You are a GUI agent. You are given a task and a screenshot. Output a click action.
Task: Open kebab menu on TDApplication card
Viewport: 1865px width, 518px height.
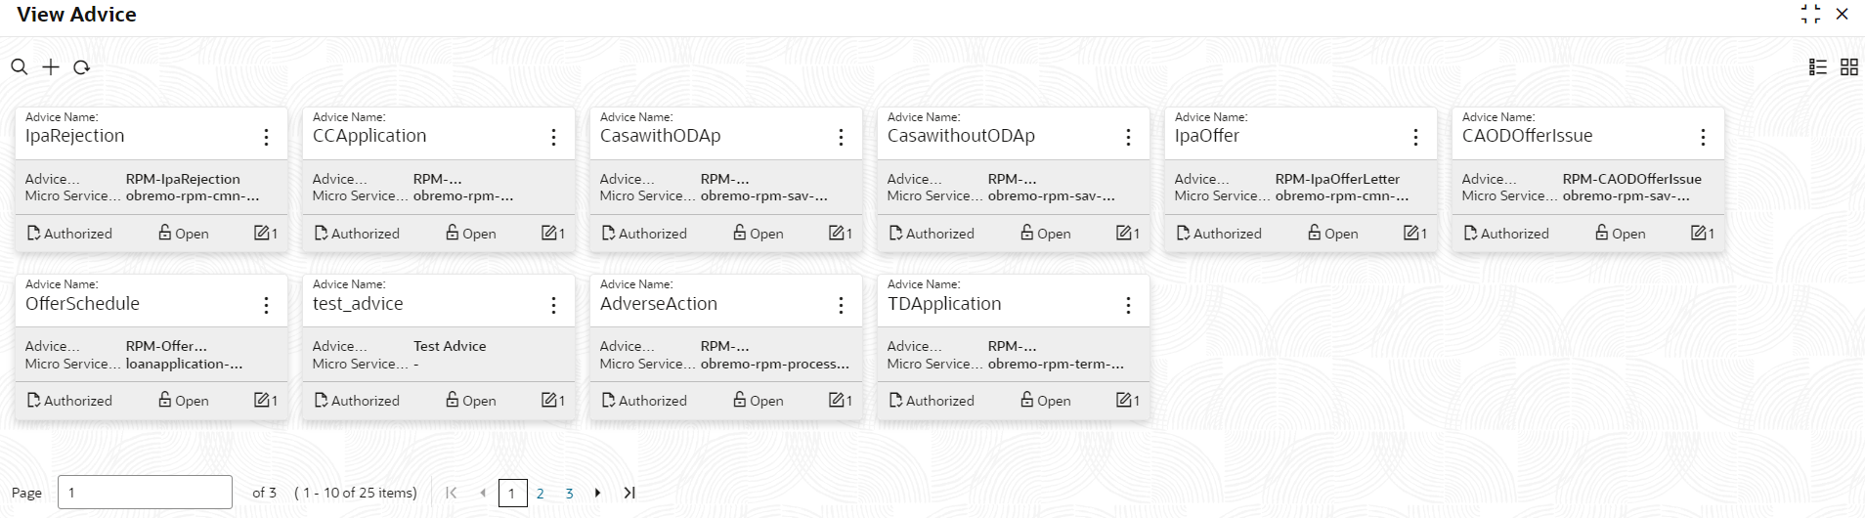click(x=1128, y=305)
